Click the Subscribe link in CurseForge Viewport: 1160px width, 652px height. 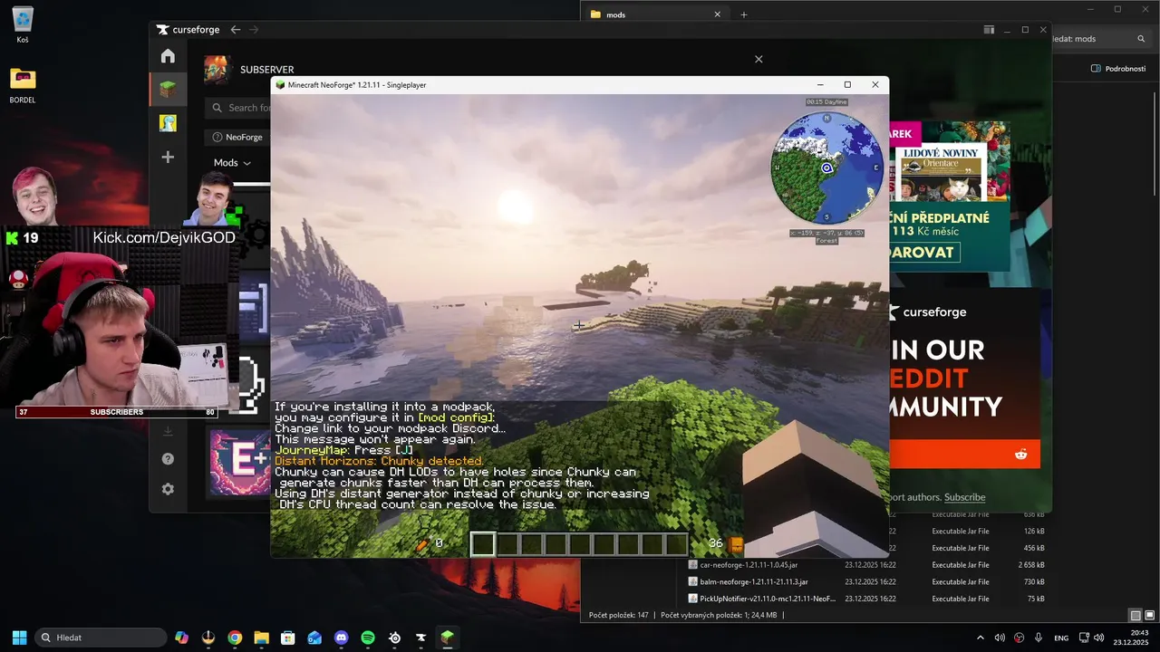click(964, 497)
